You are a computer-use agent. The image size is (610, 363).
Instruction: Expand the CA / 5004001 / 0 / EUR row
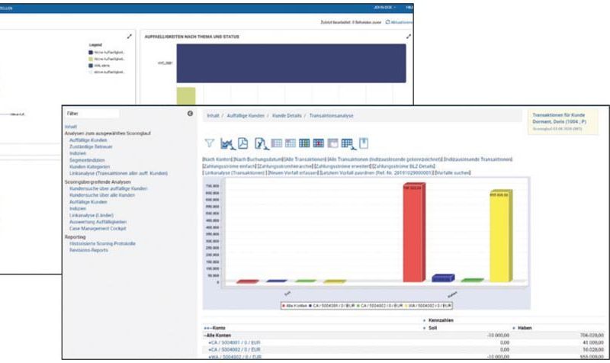point(210,342)
